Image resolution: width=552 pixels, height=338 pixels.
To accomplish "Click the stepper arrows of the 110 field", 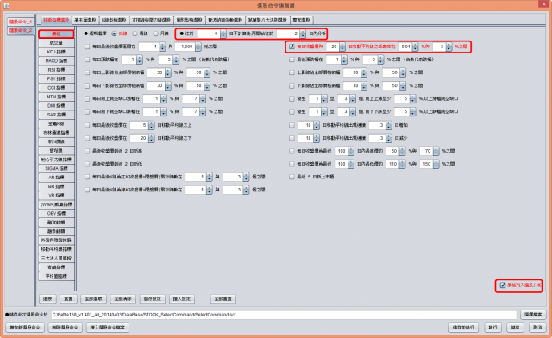I will pyautogui.click(x=402, y=164).
